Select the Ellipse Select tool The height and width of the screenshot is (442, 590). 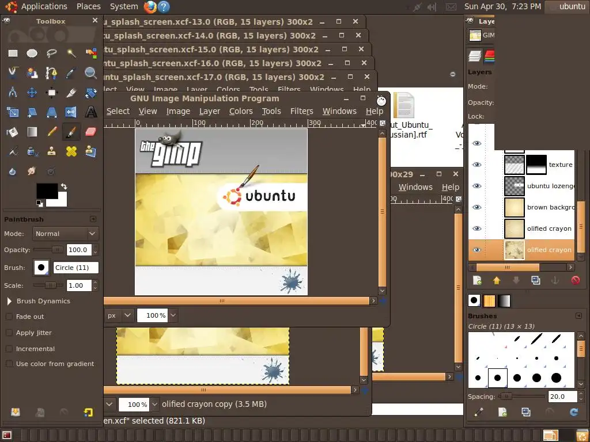coord(32,53)
